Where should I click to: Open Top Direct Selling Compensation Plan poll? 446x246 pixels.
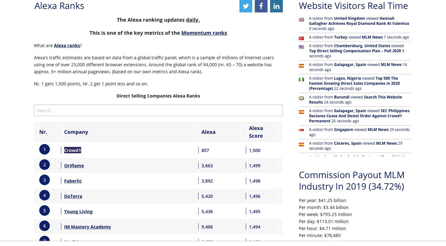(355, 51)
